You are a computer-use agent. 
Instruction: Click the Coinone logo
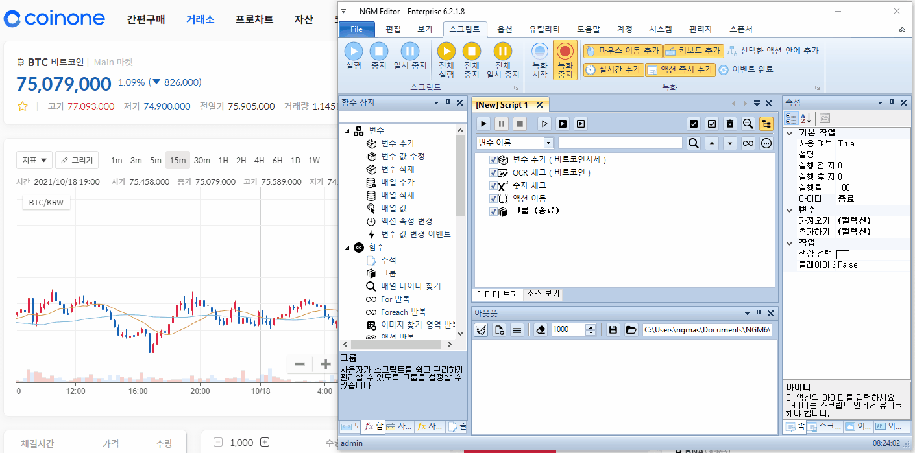[x=55, y=19]
